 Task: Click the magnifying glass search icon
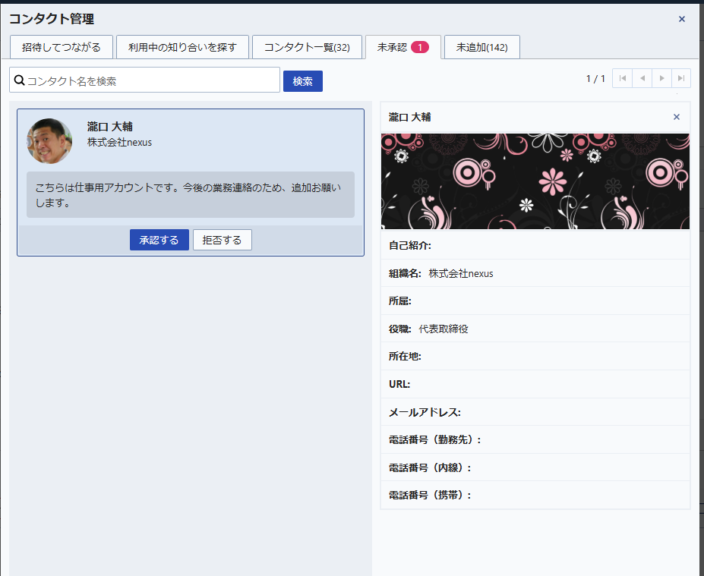20,80
